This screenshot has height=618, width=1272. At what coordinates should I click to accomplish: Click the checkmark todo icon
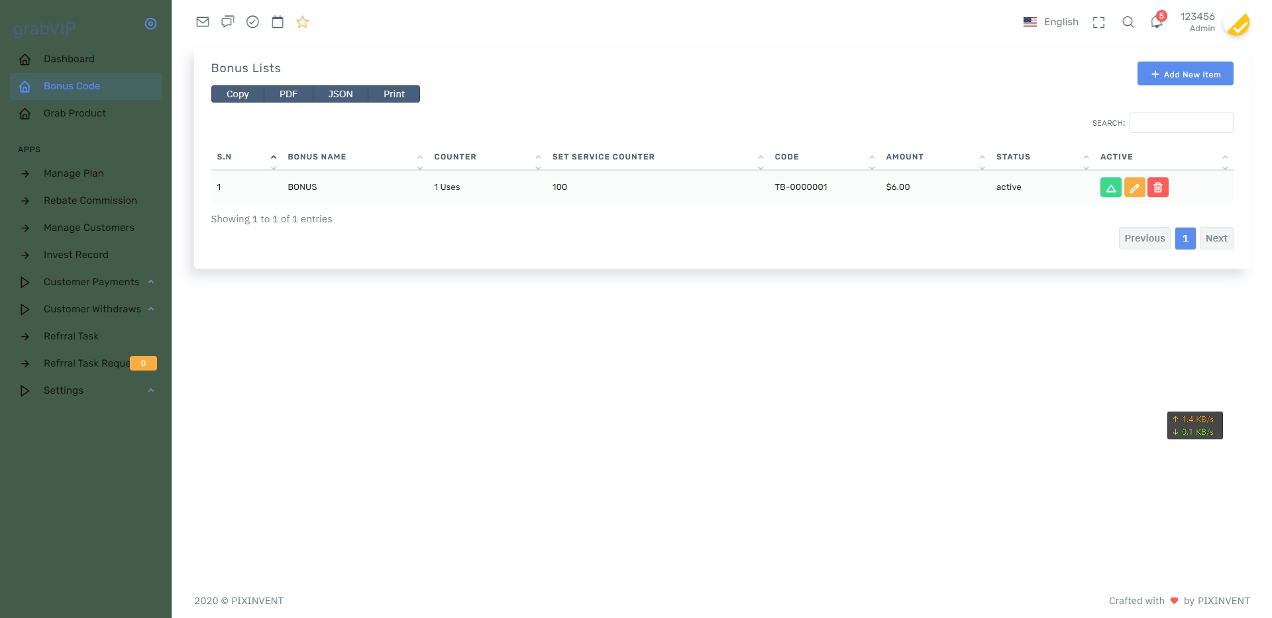point(252,22)
